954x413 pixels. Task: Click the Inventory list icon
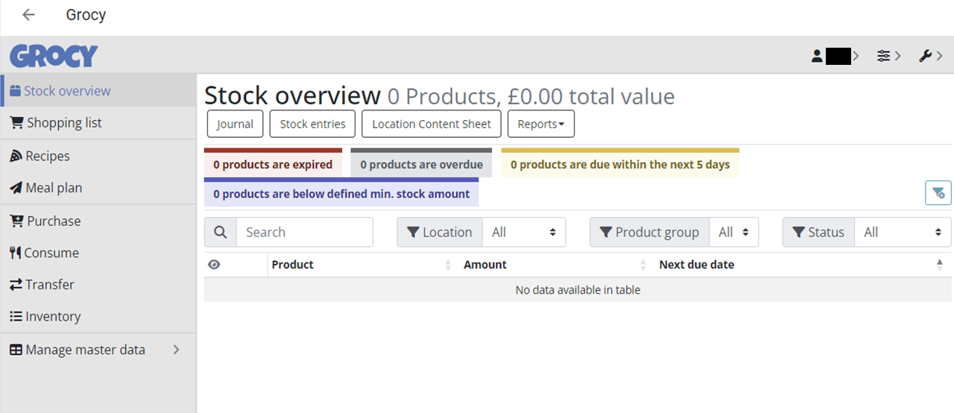(16, 317)
